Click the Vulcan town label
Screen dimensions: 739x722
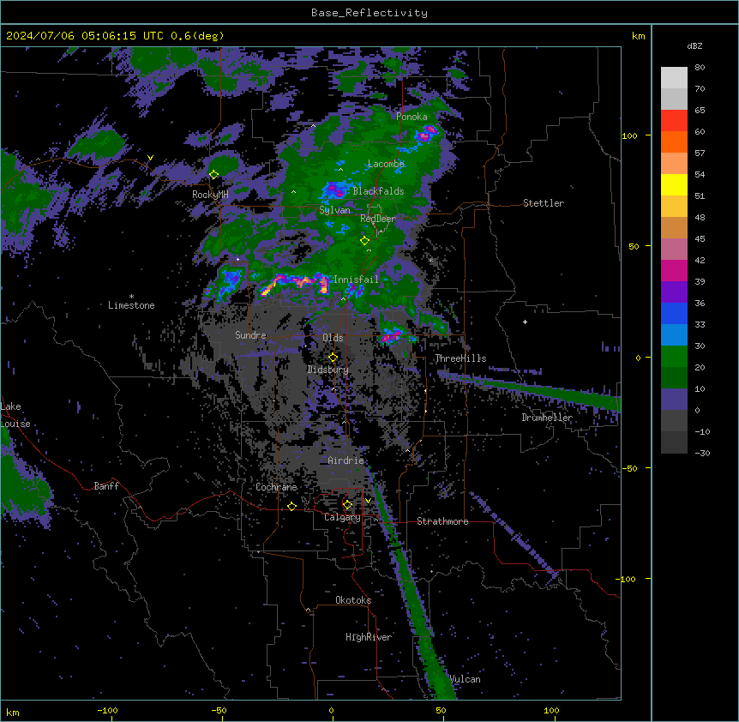coord(466,679)
